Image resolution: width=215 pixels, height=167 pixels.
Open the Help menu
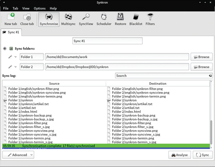point(53,8)
